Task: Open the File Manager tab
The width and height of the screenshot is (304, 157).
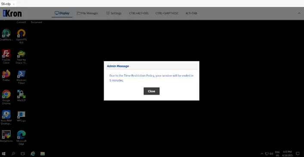Action: point(87,13)
